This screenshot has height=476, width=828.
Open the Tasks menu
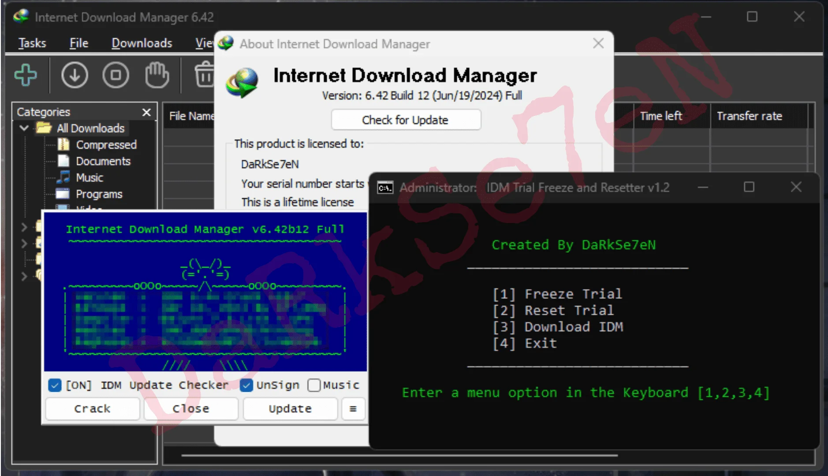click(32, 43)
